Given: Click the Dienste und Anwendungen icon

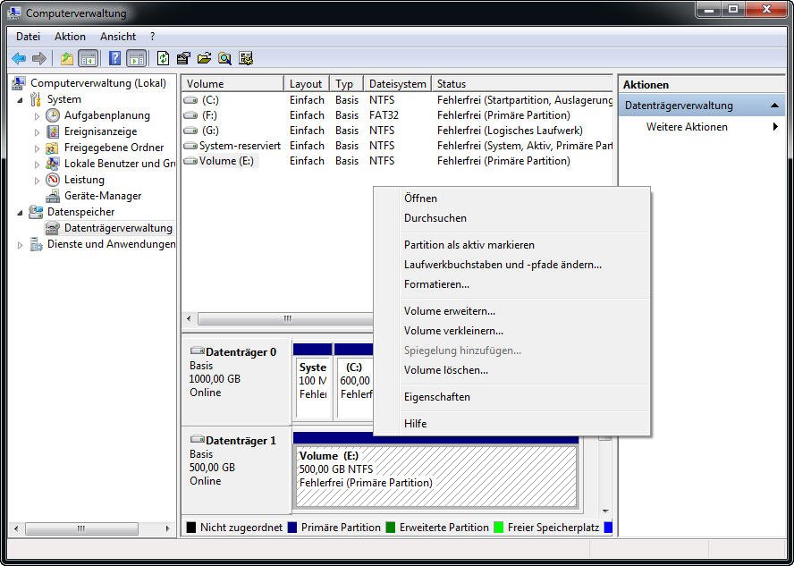Looking at the screenshot, I should [36, 244].
